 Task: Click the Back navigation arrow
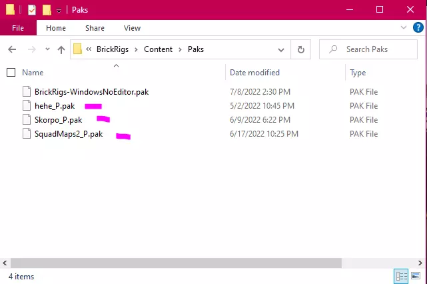pyautogui.click(x=12, y=49)
